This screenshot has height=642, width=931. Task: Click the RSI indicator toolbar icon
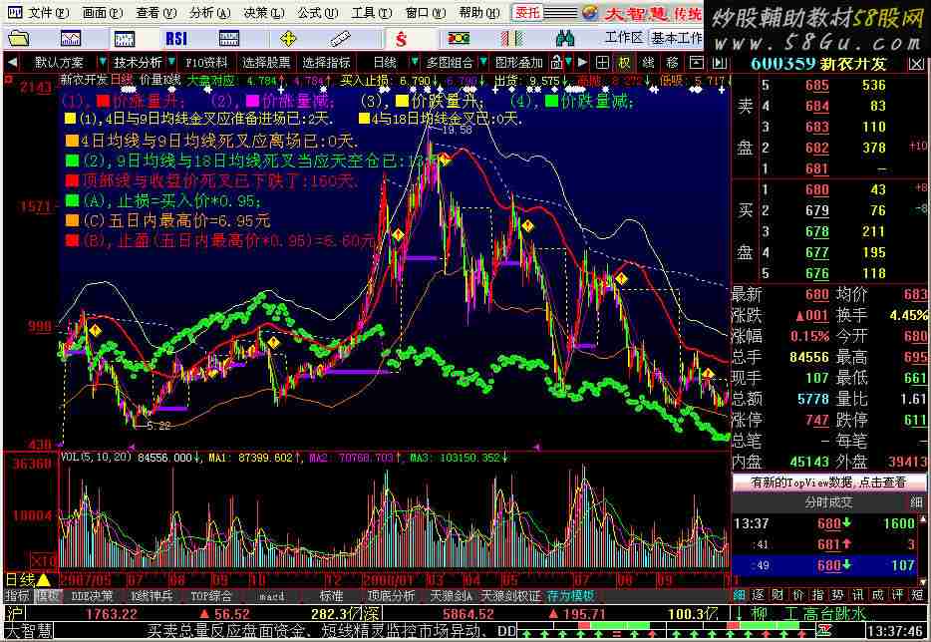176,39
